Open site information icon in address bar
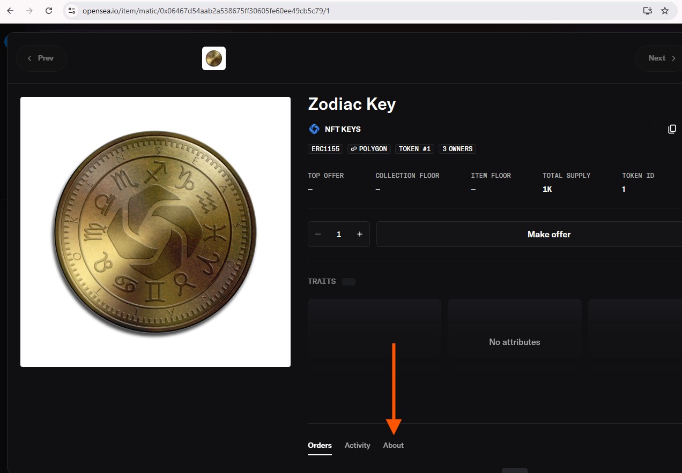The width and height of the screenshot is (682, 473). [x=72, y=11]
